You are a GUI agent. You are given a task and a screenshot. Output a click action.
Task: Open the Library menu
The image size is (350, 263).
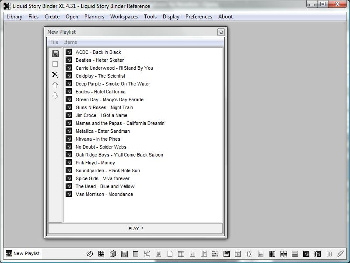tap(14, 17)
